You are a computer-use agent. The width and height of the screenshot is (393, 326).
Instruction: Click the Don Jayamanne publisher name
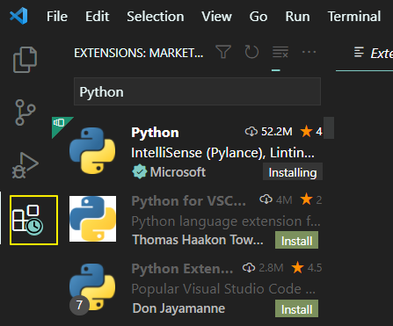[x=178, y=308]
